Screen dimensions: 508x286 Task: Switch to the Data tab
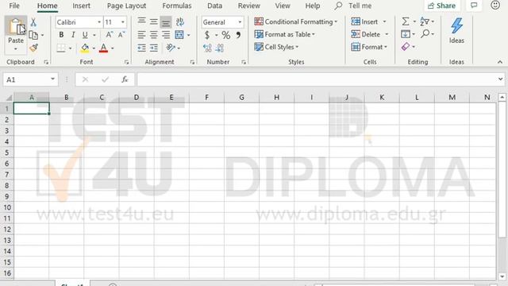214,6
